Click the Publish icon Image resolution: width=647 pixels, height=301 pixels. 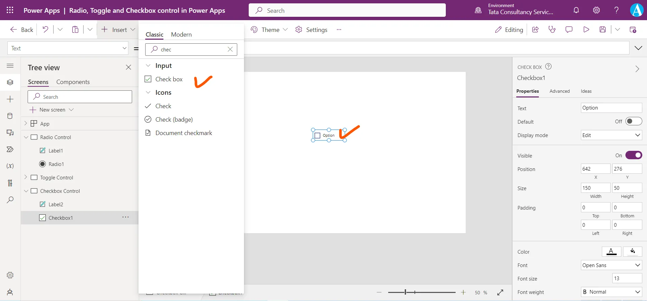click(x=633, y=30)
